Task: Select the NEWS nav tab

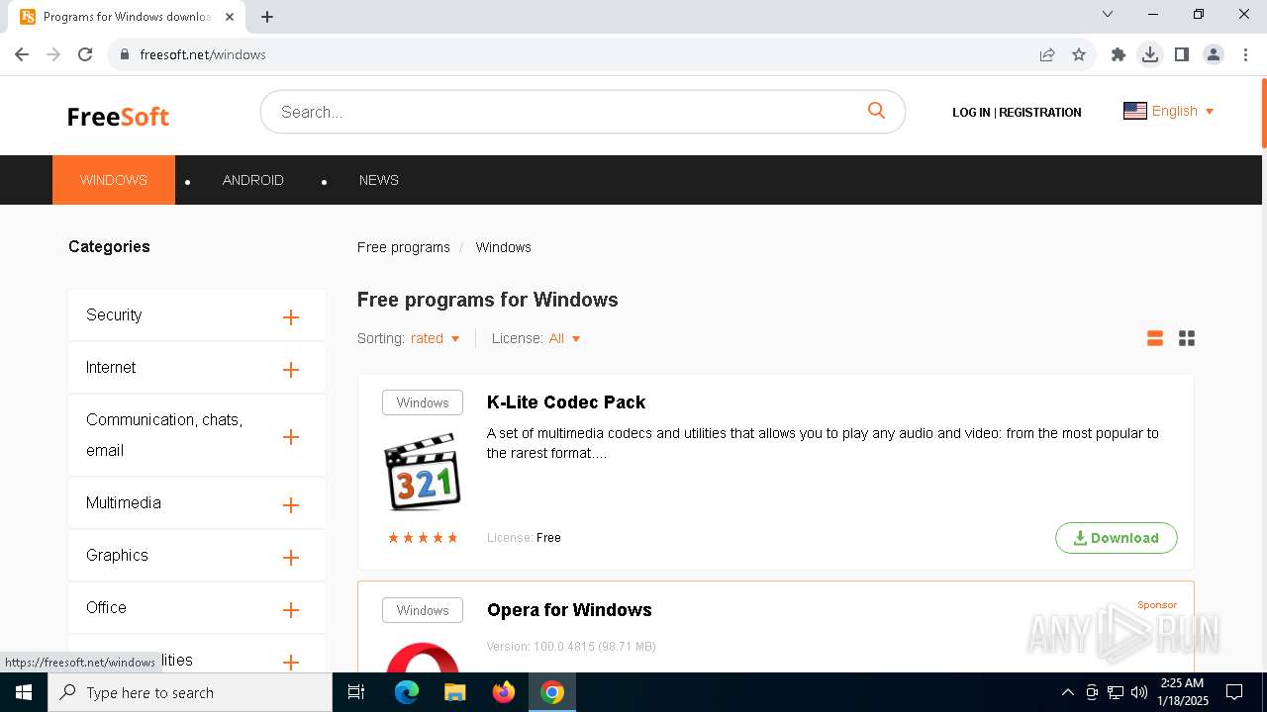Action: pyautogui.click(x=379, y=180)
